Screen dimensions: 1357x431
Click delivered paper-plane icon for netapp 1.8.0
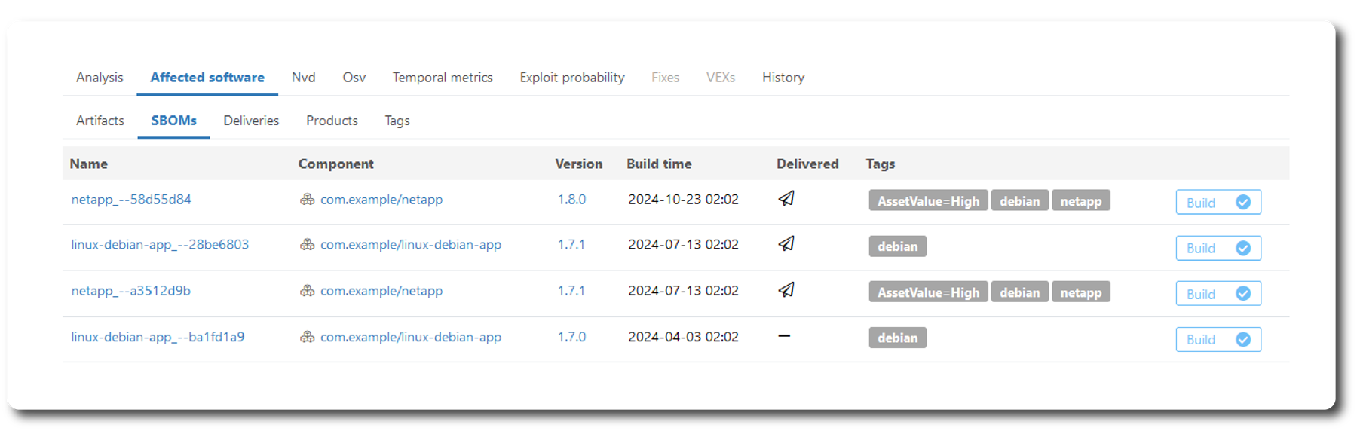tap(786, 199)
